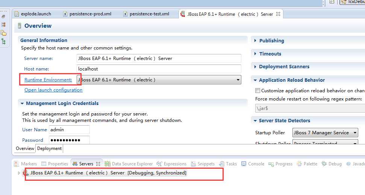Viewport: 365px width, 195px height.
Task: Click the Server name input field
Action: 159,58
